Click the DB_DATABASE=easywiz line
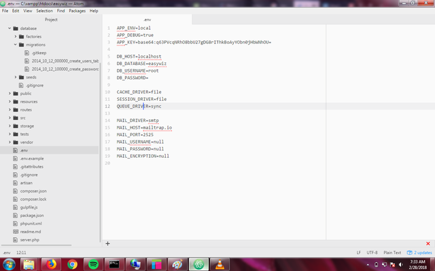 pos(141,64)
